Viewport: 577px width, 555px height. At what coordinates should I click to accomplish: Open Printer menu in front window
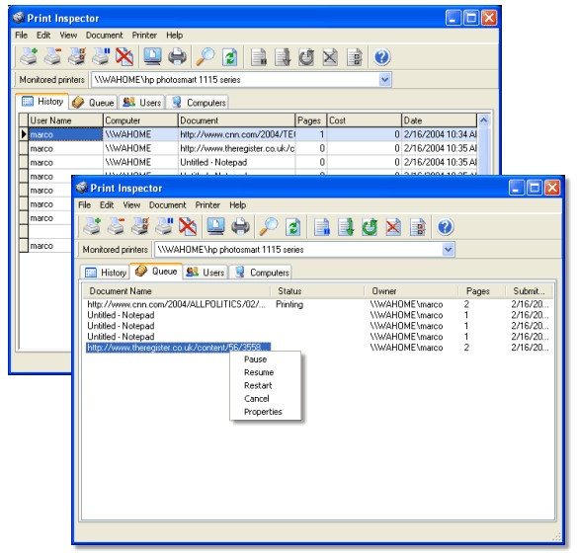tap(207, 204)
